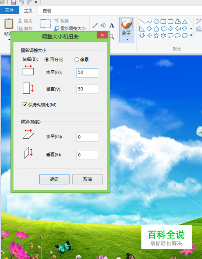
Task: Click the Undo arrow in quick access toolbar
Action: (22, 2)
